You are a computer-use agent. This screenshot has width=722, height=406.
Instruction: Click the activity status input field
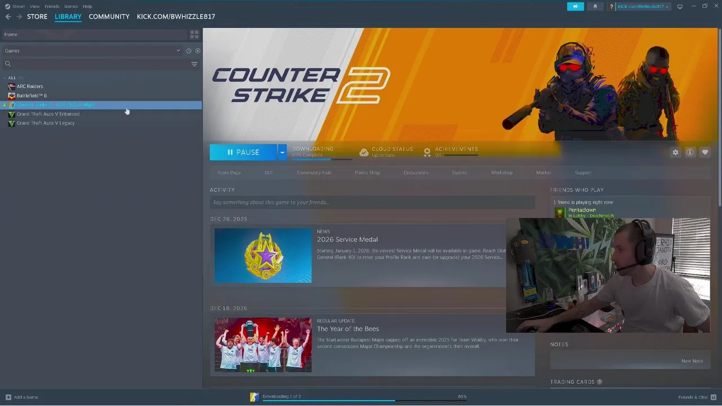[372, 202]
